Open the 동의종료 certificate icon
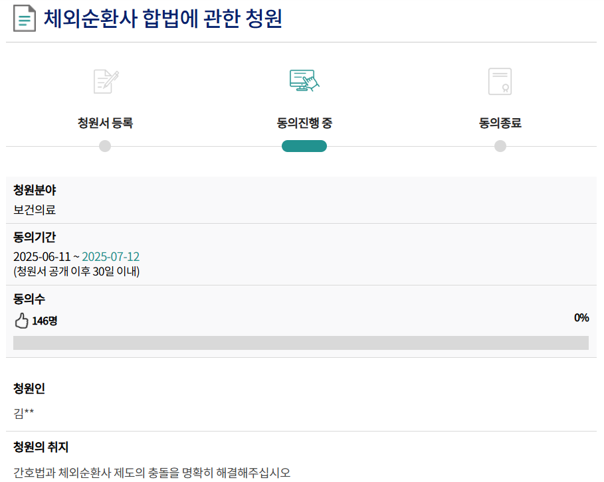 click(x=500, y=80)
